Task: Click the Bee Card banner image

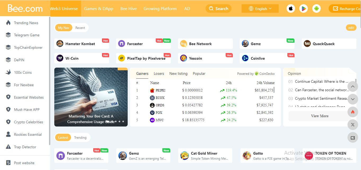Action: tap(91, 97)
